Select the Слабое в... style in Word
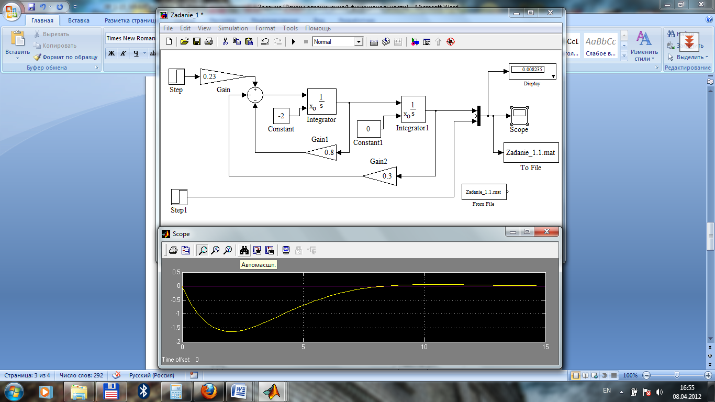 coord(601,46)
